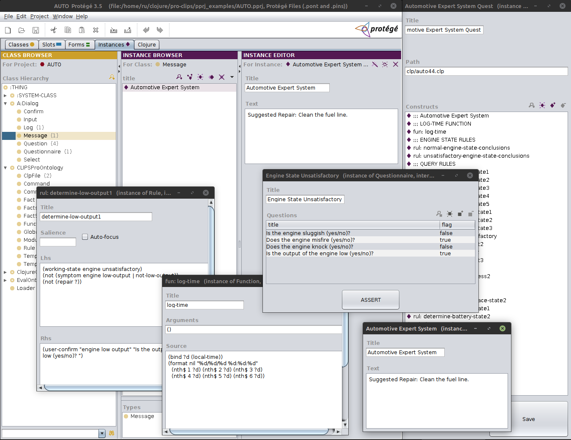View selected construct icon in Constructs header
571x440 pixels.
tap(532, 105)
